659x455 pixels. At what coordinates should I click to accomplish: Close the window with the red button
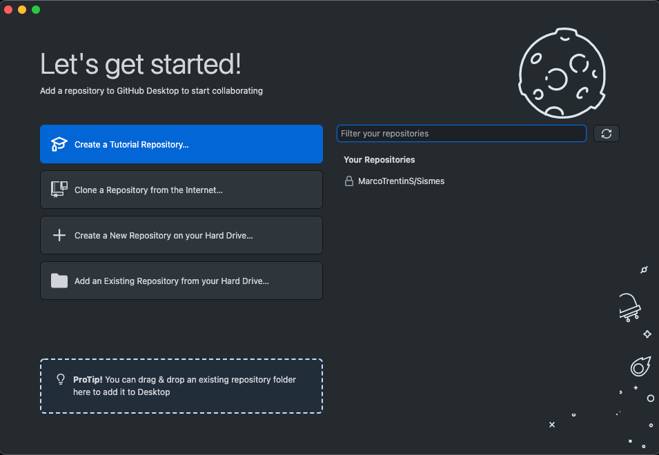[8, 9]
